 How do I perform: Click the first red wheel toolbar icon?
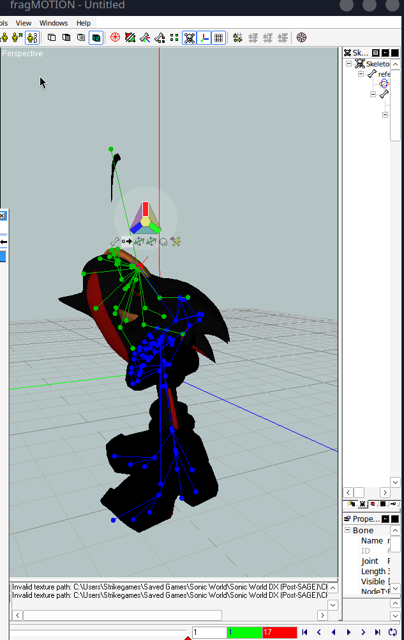tap(116, 38)
